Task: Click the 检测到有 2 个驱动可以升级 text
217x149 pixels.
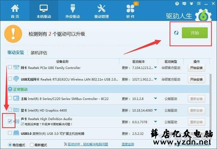Action: point(57,34)
